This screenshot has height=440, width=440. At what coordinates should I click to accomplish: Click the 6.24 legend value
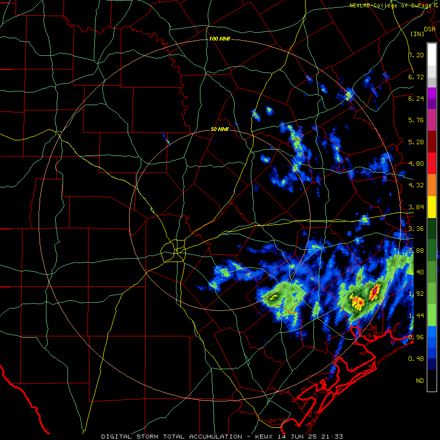click(x=416, y=98)
